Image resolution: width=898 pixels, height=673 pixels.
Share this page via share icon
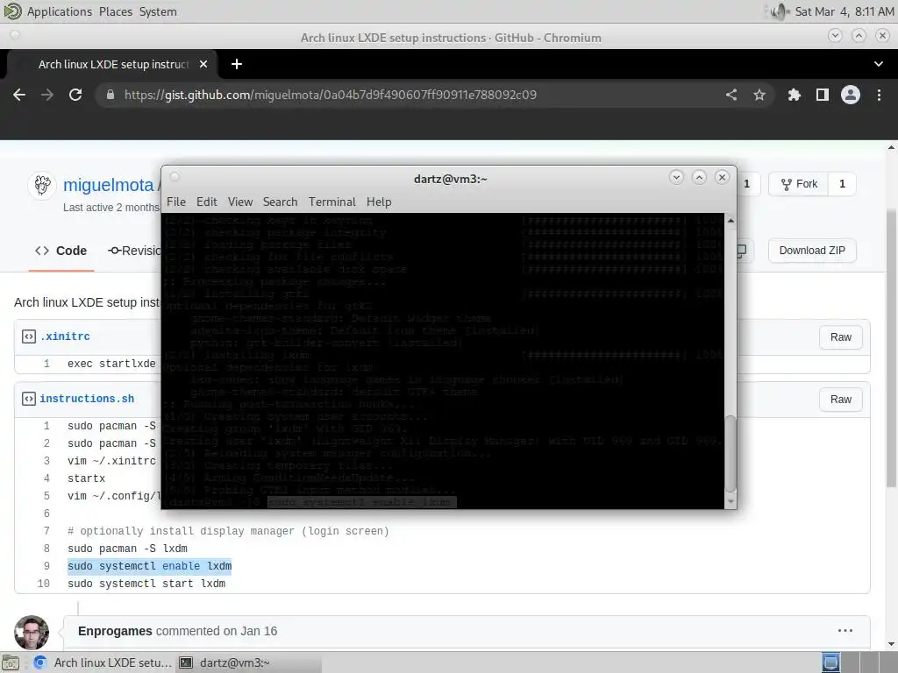[x=731, y=95]
